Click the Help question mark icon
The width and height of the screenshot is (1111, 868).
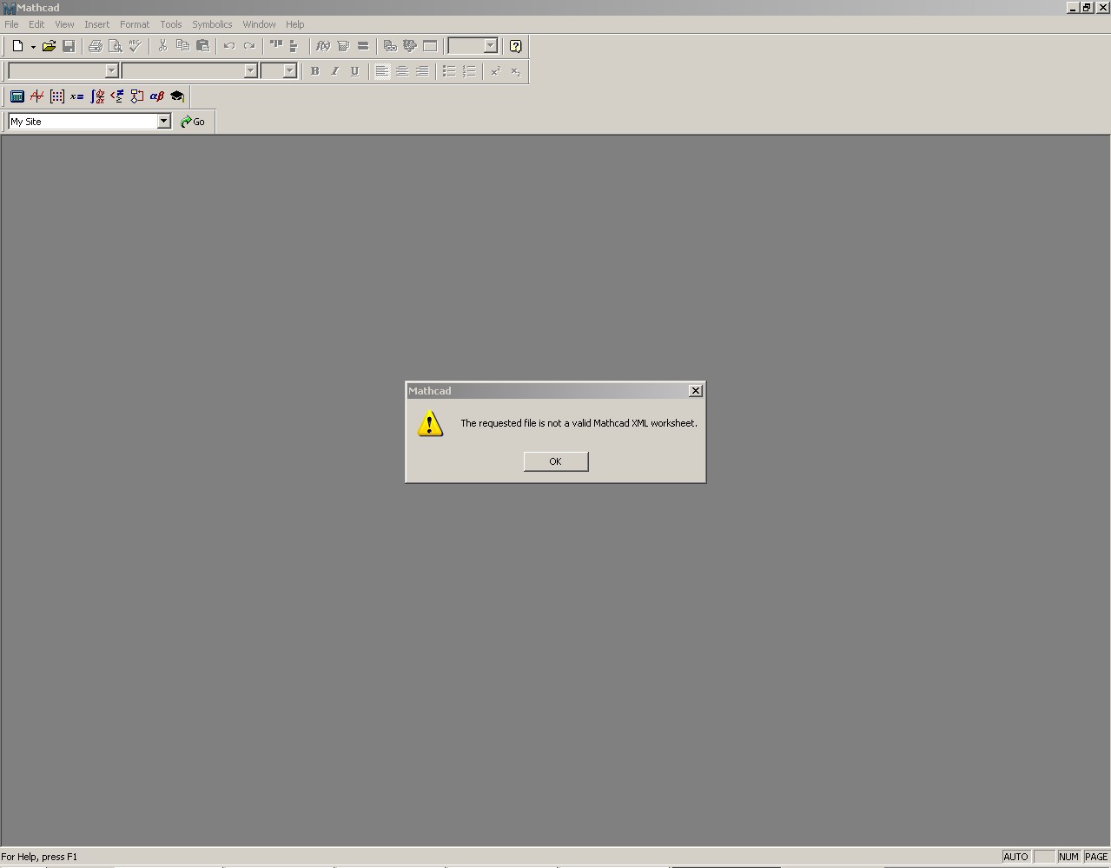point(516,46)
